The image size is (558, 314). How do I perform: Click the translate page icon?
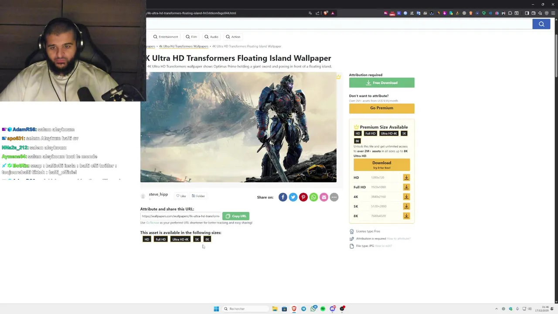[310, 13]
